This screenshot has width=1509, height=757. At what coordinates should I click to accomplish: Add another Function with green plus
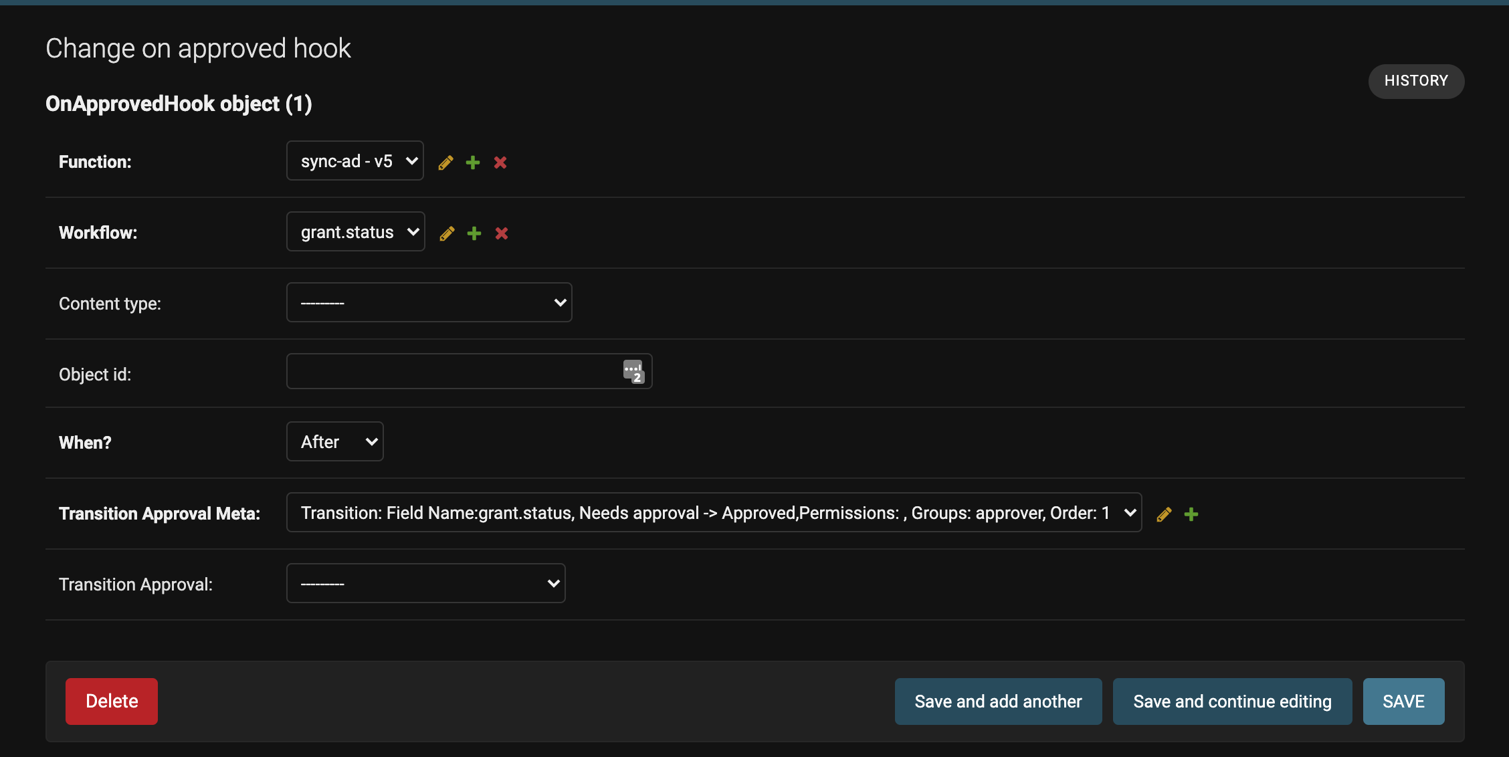coord(473,163)
